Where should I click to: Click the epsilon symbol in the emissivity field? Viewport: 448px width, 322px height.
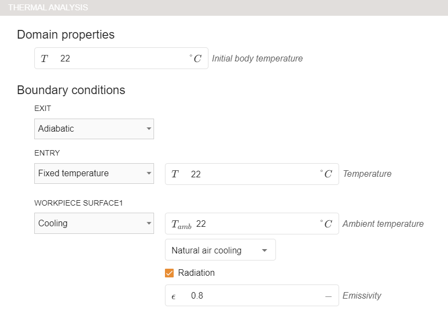(x=174, y=296)
